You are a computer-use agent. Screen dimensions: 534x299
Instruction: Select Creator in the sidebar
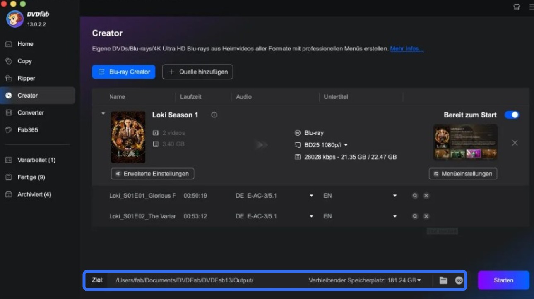click(38, 96)
